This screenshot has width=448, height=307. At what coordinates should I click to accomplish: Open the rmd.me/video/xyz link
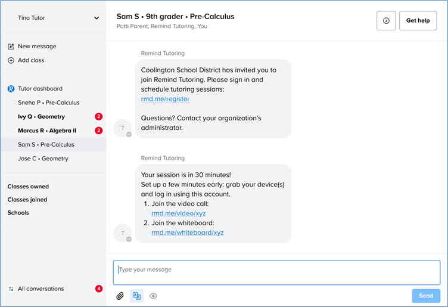point(179,213)
